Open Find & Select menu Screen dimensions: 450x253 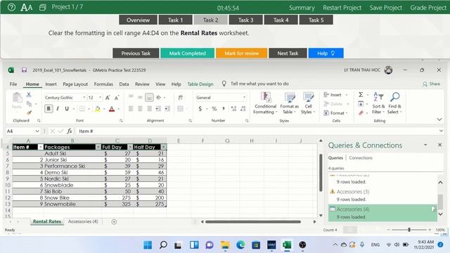(x=394, y=103)
